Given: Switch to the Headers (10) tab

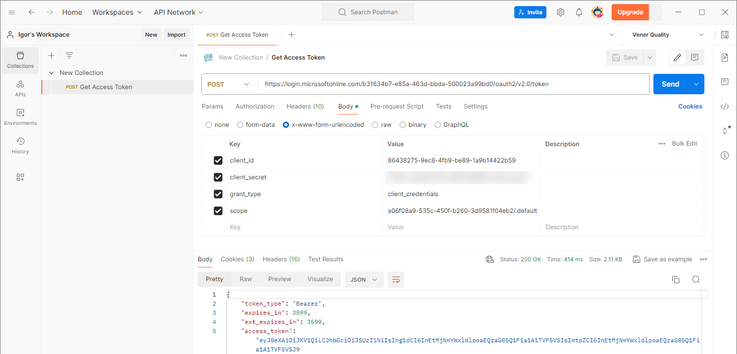Looking at the screenshot, I should click(x=305, y=106).
